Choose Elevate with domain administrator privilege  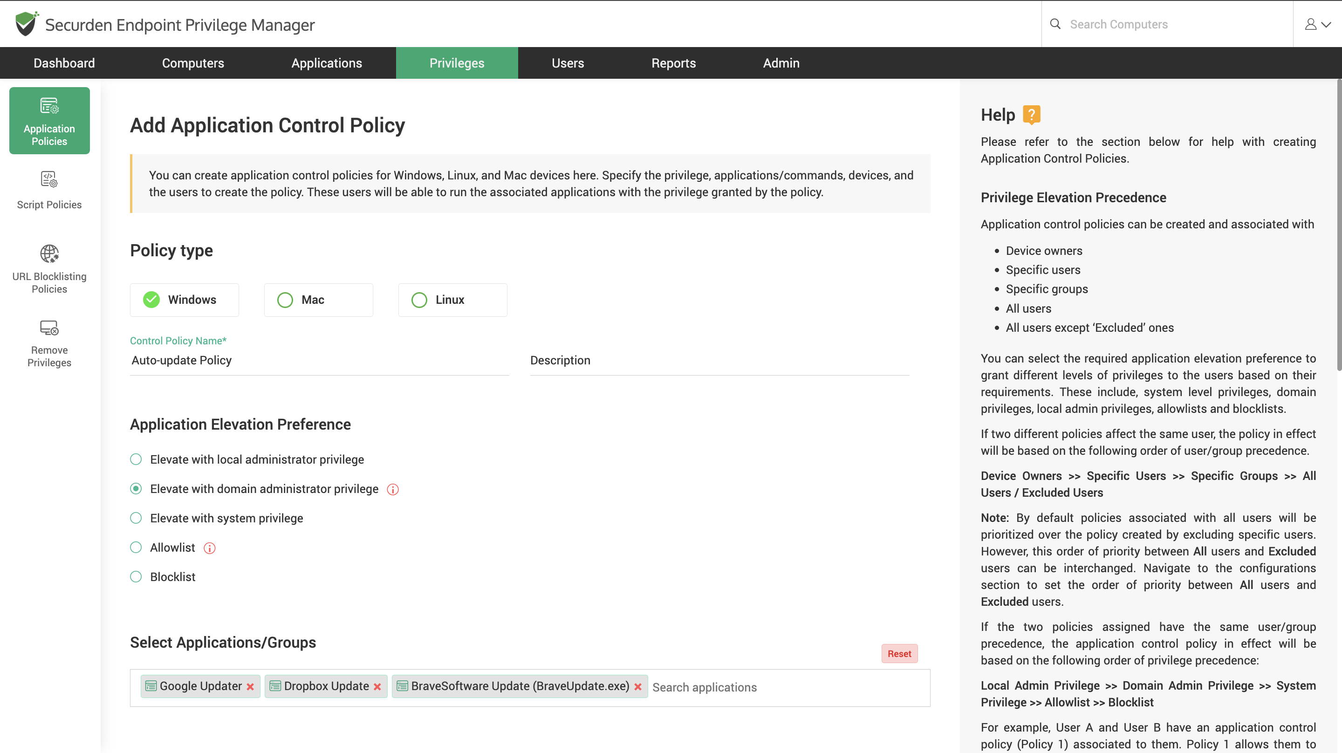click(x=136, y=489)
